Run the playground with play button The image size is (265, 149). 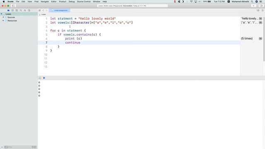point(44,78)
